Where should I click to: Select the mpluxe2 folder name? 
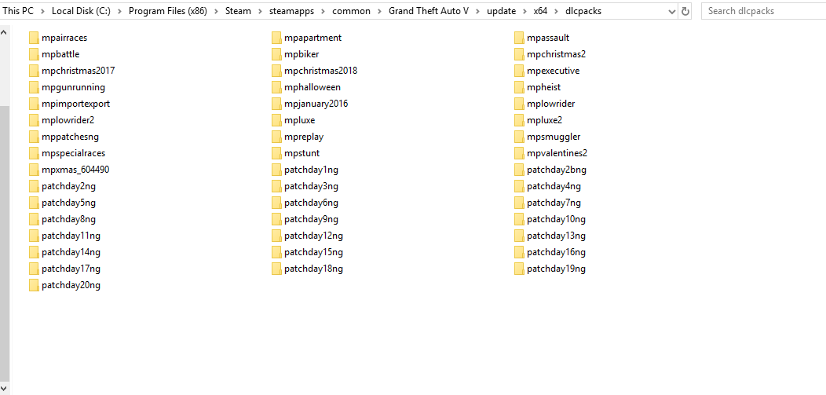(x=544, y=120)
